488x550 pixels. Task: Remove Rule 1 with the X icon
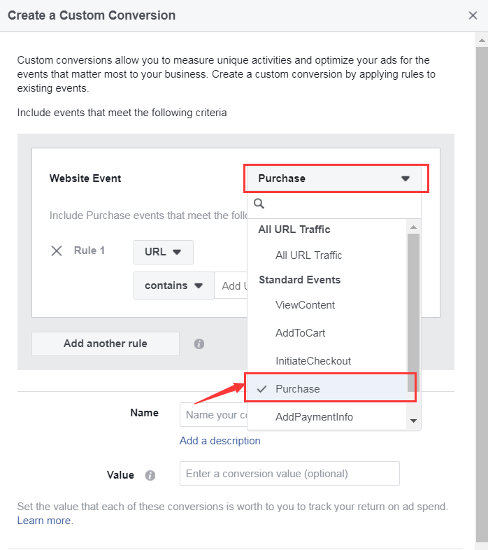[x=57, y=251]
